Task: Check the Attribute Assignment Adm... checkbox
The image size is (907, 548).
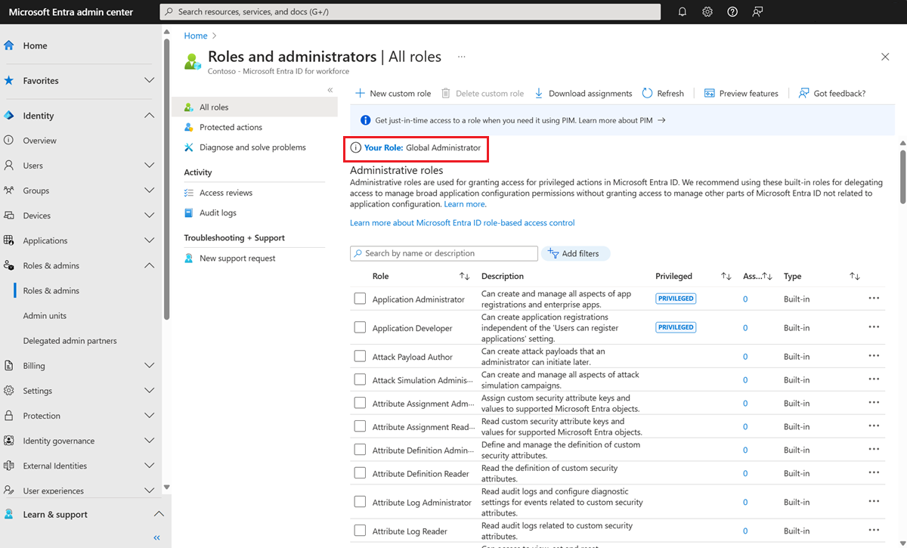Action: tap(360, 403)
